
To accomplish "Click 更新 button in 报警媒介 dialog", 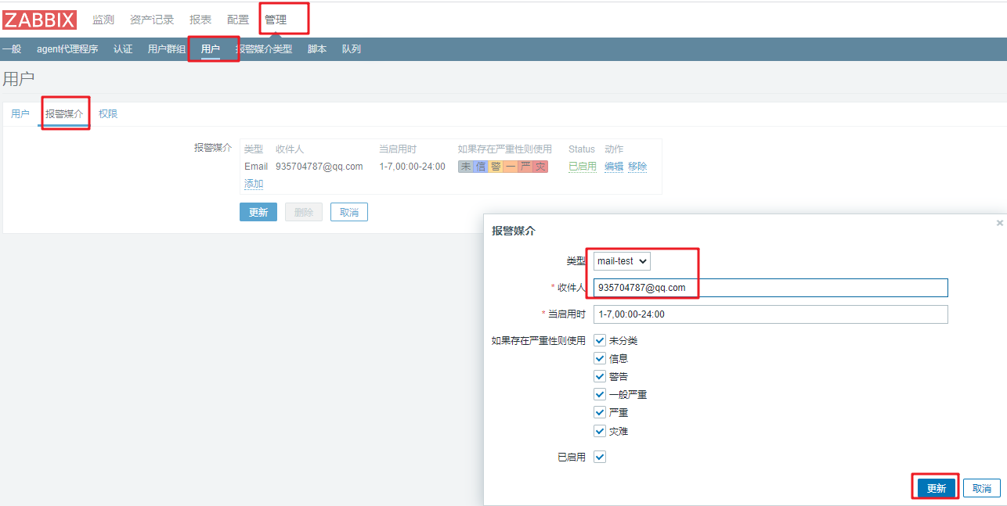I will pos(937,488).
